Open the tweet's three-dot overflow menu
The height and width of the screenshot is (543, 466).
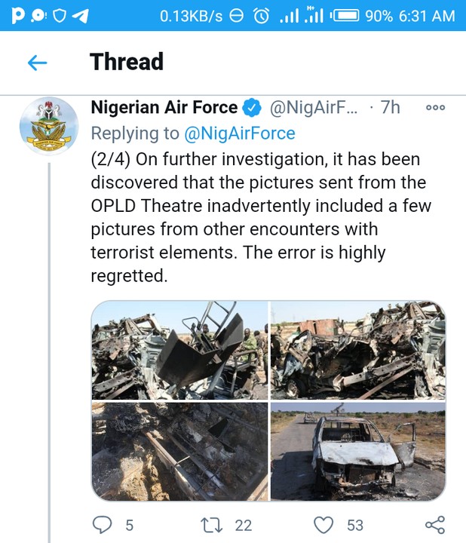[x=436, y=108]
